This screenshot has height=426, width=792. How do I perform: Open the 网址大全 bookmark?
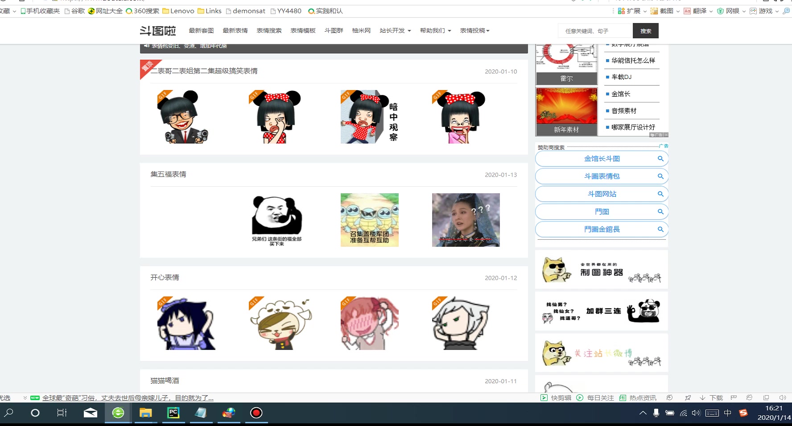click(105, 11)
